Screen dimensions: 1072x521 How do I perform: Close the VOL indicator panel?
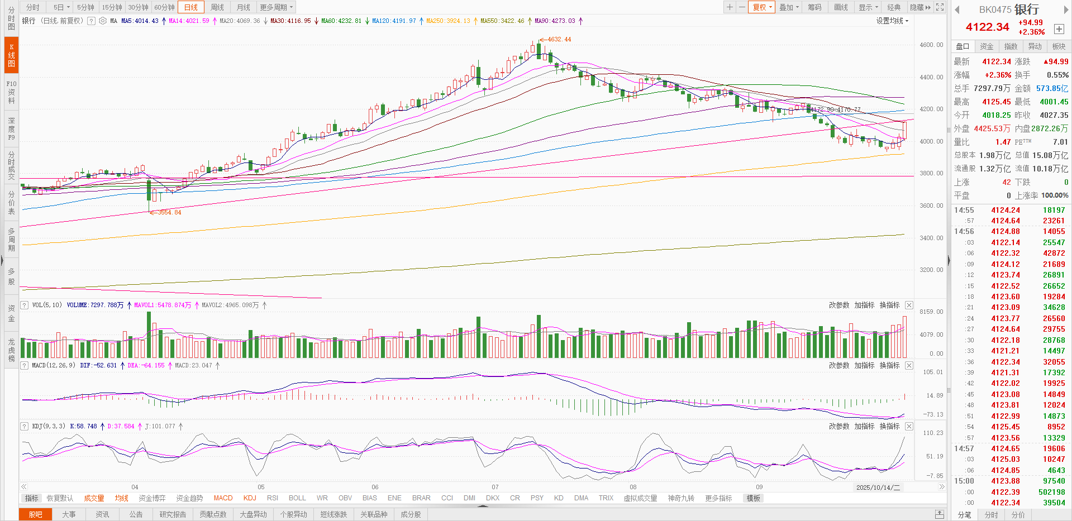909,305
